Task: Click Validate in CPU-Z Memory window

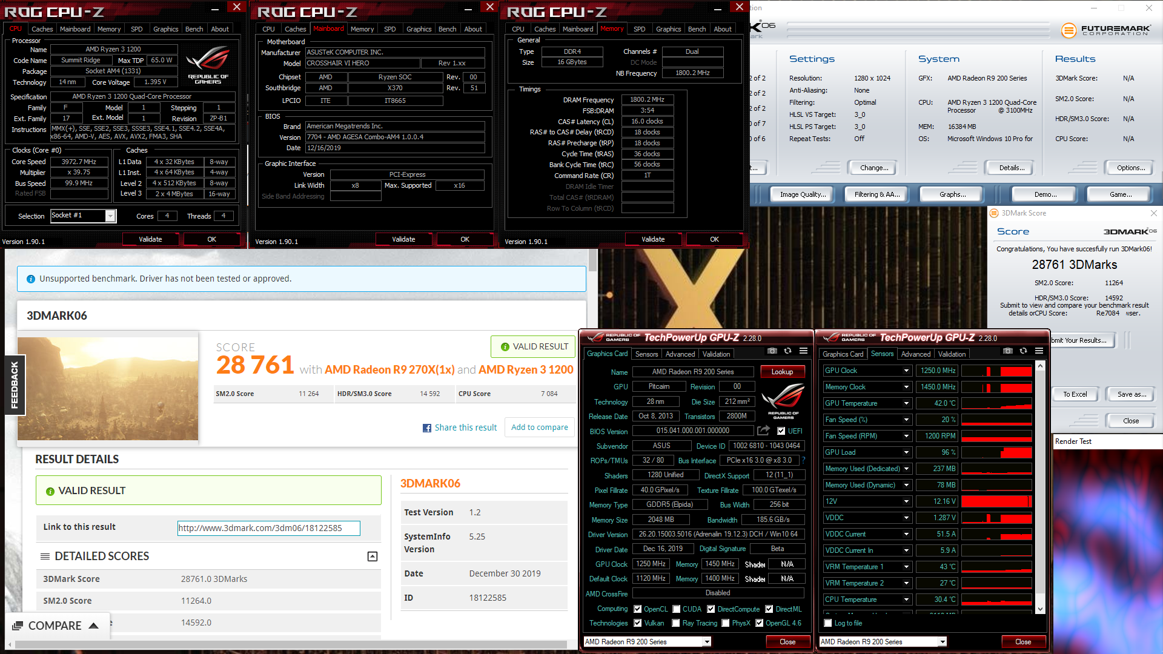Action: pyautogui.click(x=653, y=239)
